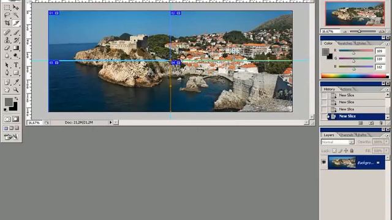Toggle Background layer visibility eye
This screenshot has width=392, height=220.
point(324,163)
